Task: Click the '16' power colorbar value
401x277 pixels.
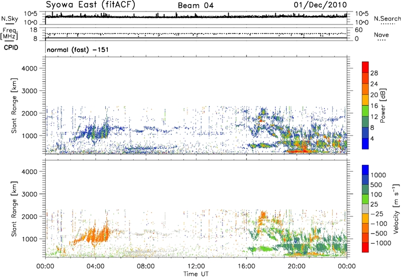Action: [374, 106]
